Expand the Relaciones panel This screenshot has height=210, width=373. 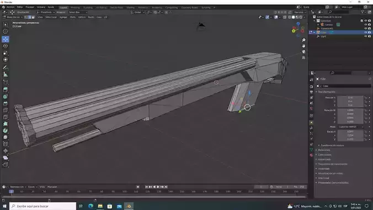pyautogui.click(x=324, y=150)
